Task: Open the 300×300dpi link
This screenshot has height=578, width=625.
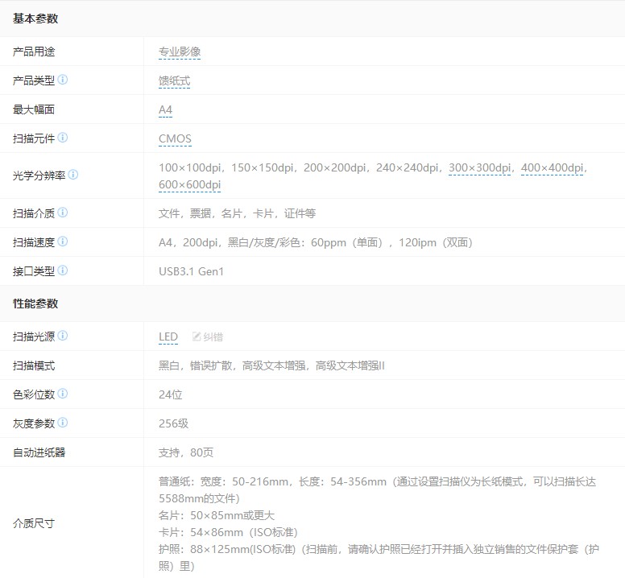Action: click(x=480, y=167)
